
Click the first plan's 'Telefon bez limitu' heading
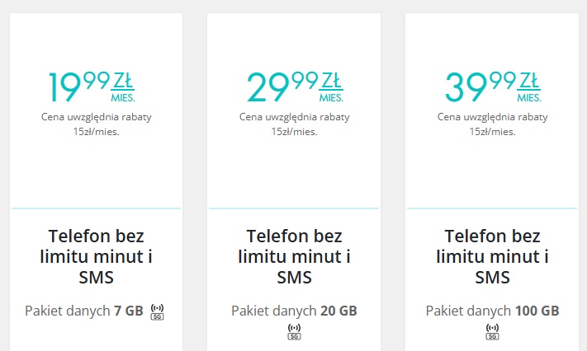coord(97,256)
